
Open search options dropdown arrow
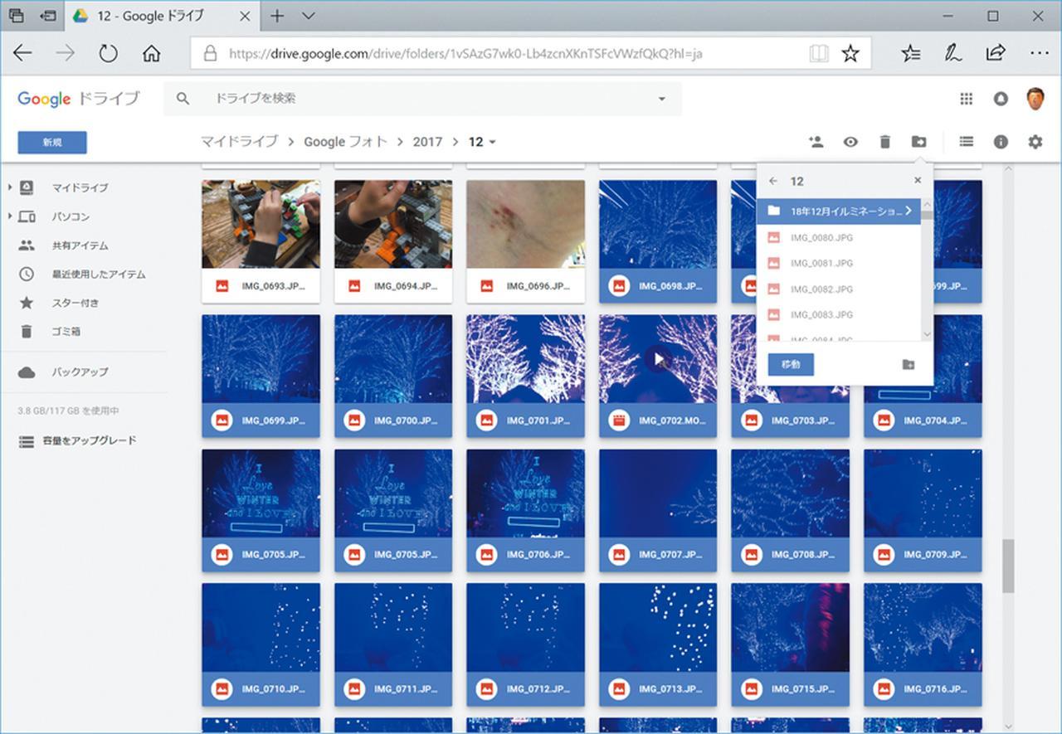[661, 99]
